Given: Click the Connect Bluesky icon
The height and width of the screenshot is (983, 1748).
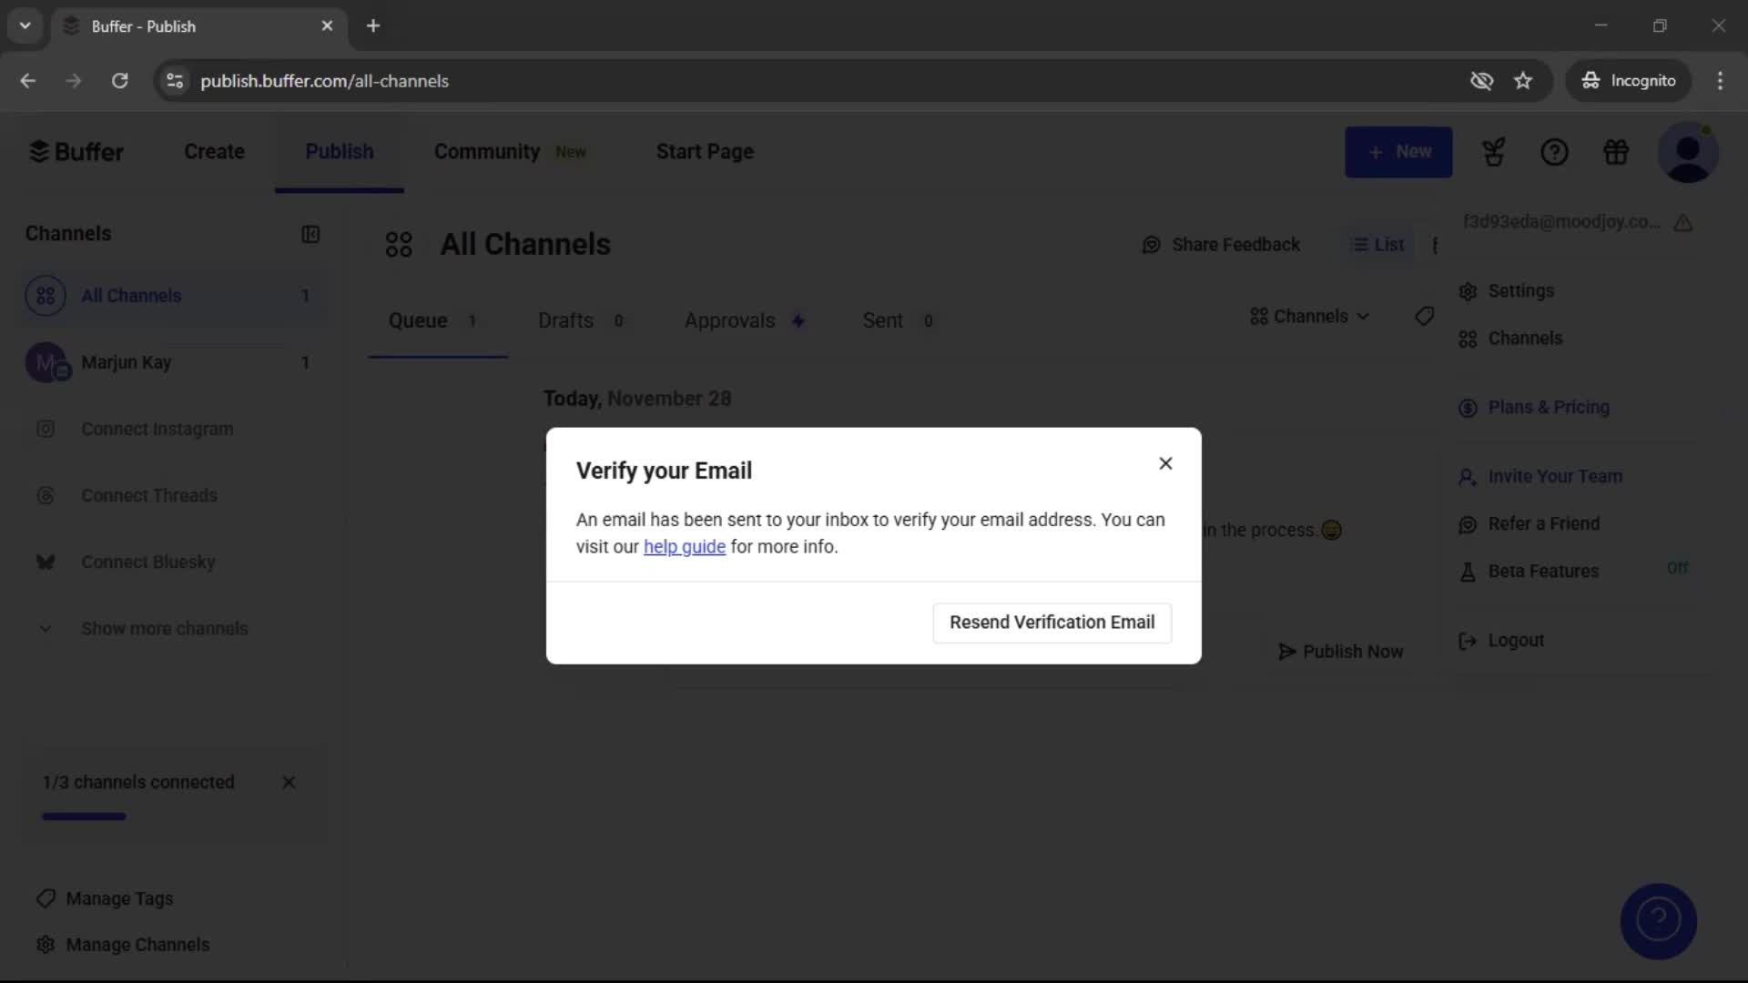Looking at the screenshot, I should (x=46, y=562).
